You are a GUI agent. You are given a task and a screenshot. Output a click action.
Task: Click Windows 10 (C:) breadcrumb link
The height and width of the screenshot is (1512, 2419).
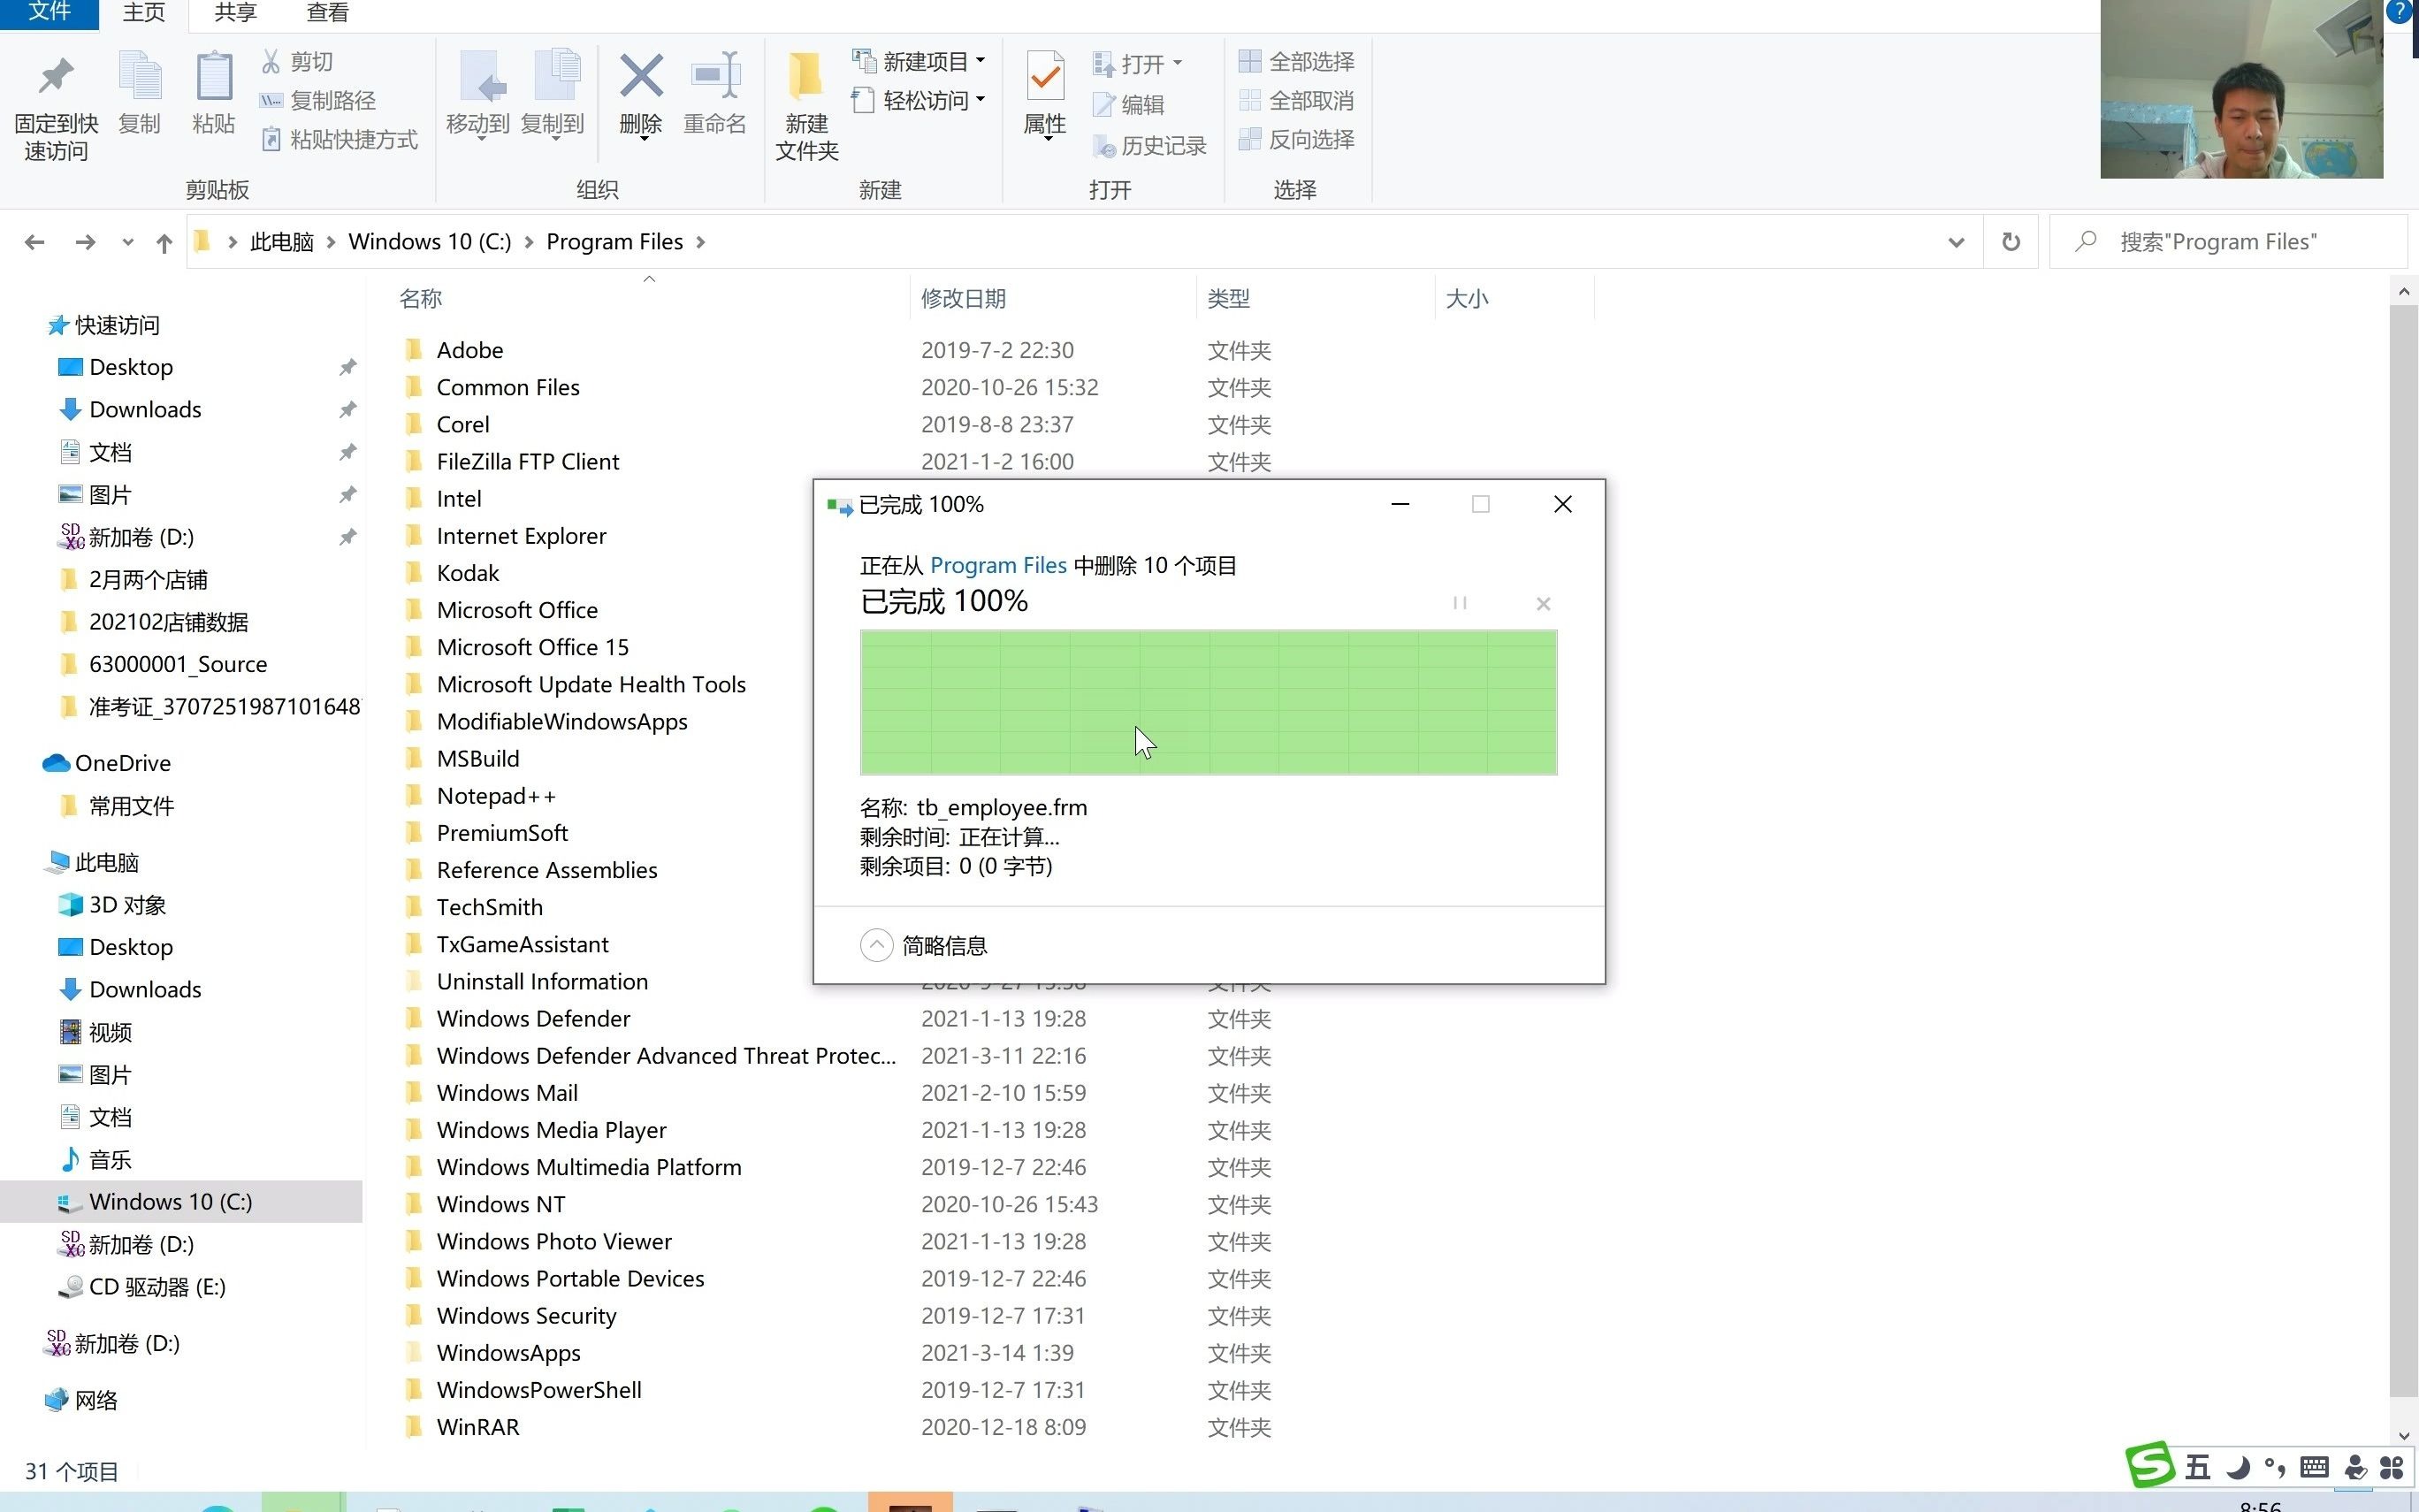[432, 241]
